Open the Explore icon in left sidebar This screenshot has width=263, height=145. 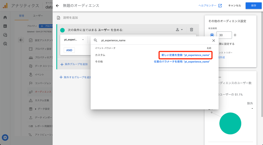click(x=5, y=35)
